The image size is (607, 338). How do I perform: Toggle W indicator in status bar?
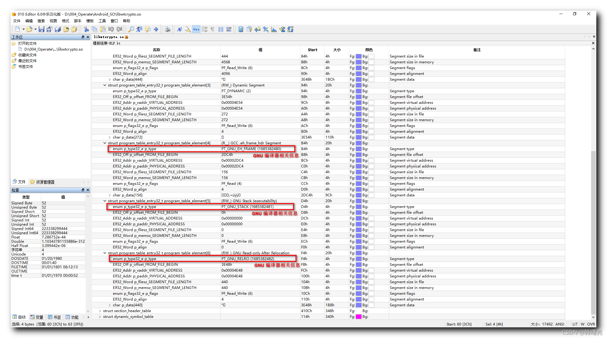click(583, 324)
